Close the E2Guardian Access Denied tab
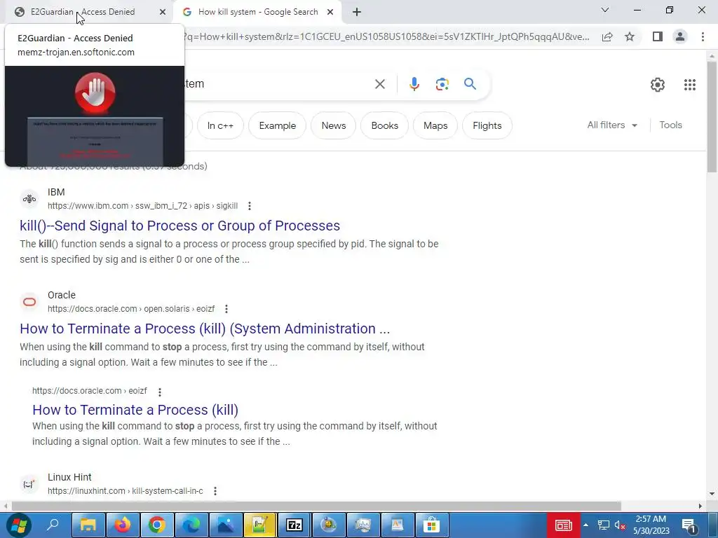718x538 pixels. [163, 13]
